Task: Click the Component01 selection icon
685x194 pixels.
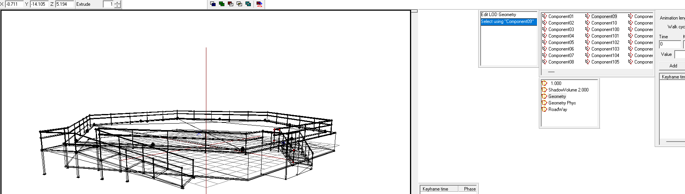Action: point(545,16)
